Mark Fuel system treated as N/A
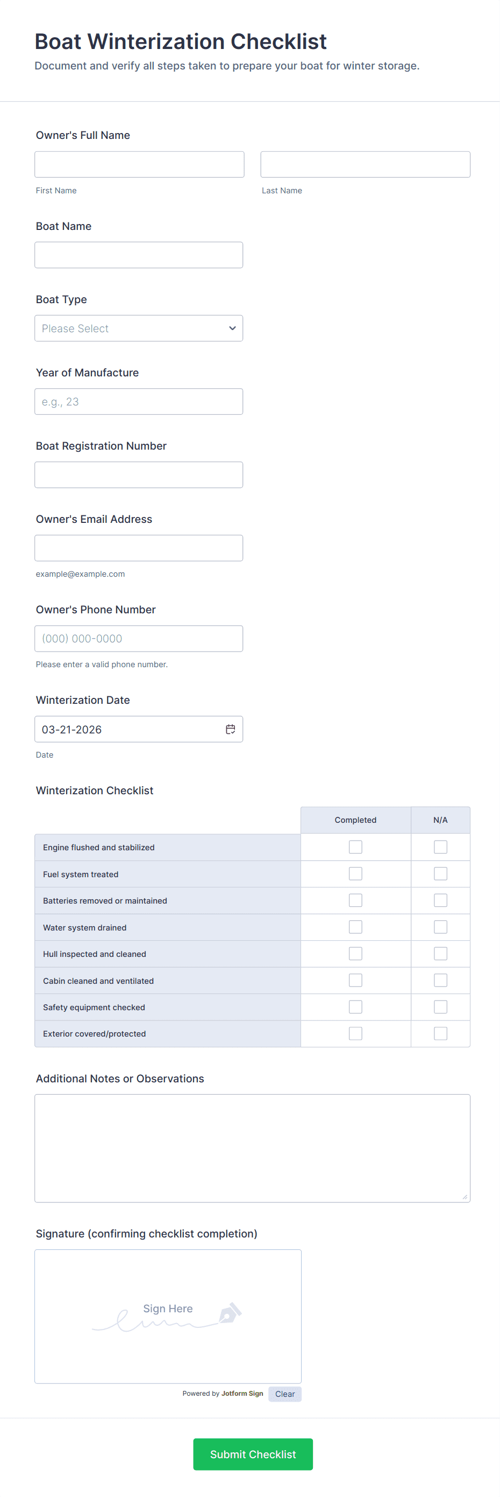Viewport: 500px width, 1497px height. point(440,874)
